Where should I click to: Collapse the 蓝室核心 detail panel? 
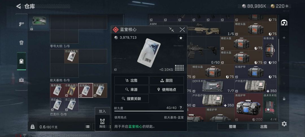[171, 30]
